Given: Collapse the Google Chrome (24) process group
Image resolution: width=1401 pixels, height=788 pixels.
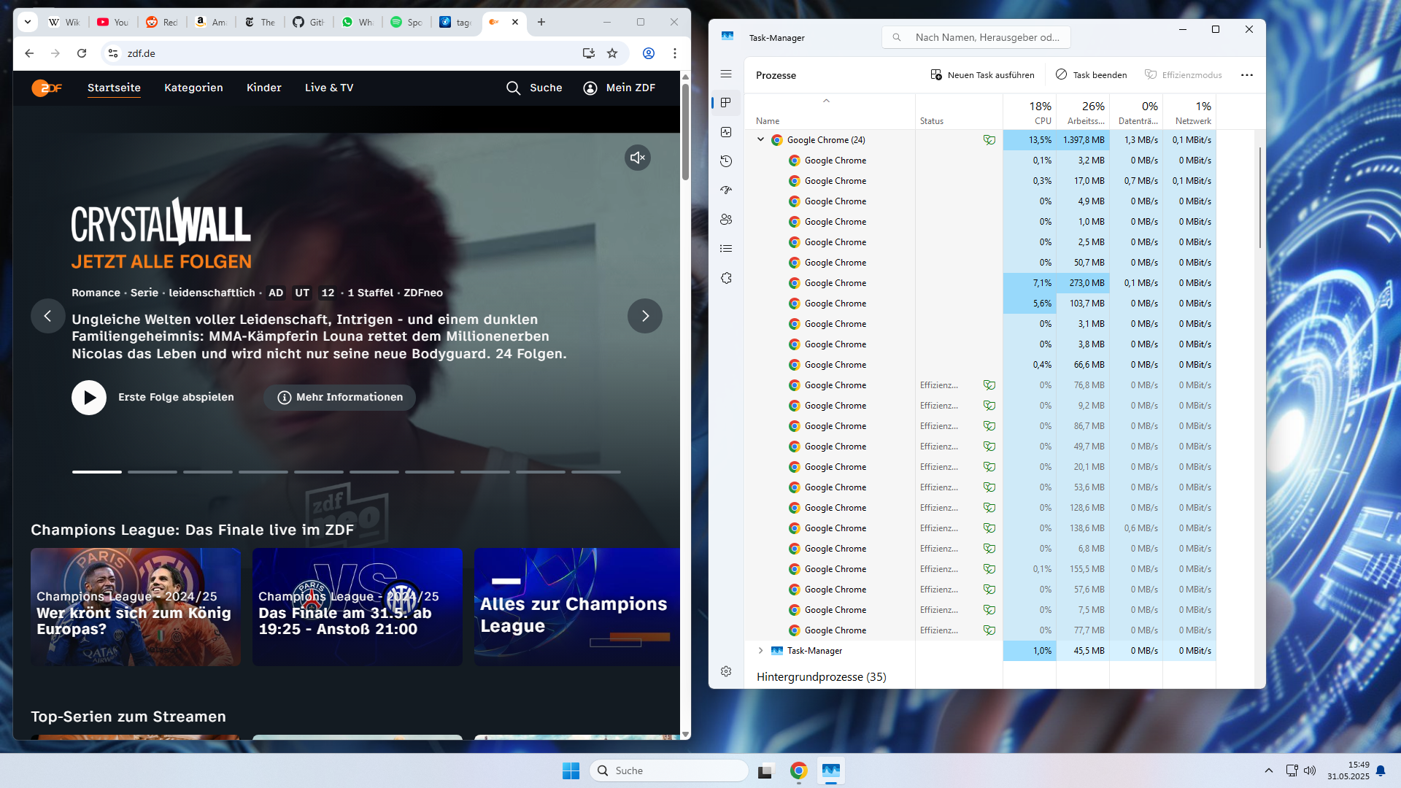Looking at the screenshot, I should 760,139.
